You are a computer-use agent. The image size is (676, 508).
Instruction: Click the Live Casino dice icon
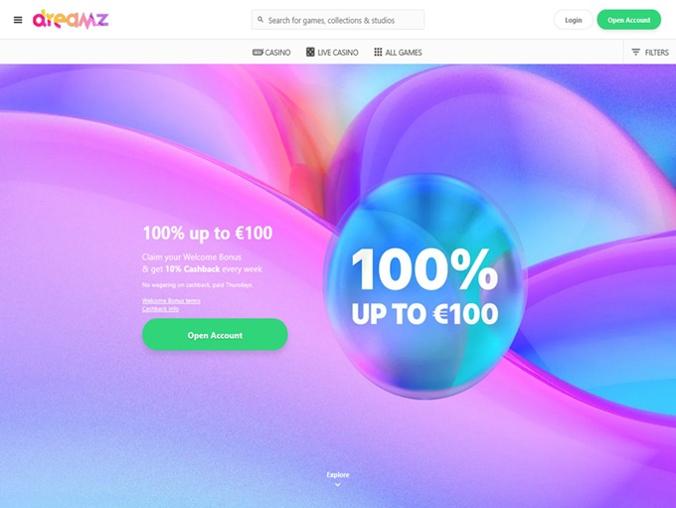pyautogui.click(x=310, y=52)
